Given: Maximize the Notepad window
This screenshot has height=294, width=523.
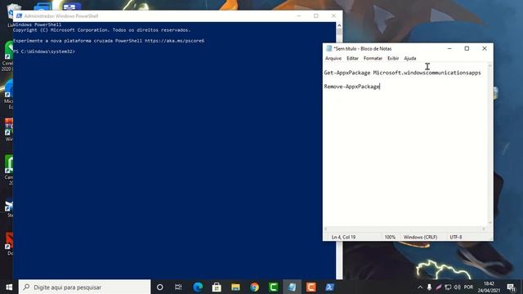Looking at the screenshot, I should point(467,49).
